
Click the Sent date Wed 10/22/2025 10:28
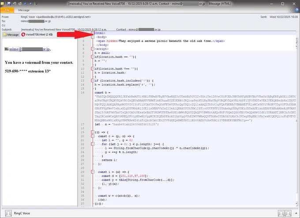click(284, 17)
